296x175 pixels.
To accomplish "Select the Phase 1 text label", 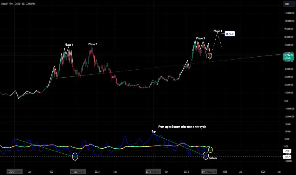I will coord(69,45).
